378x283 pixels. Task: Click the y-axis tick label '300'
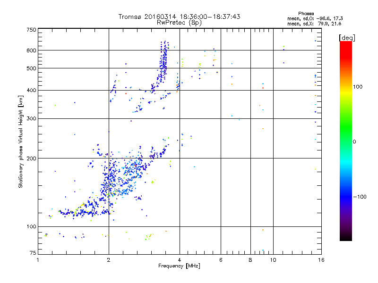click(x=31, y=119)
